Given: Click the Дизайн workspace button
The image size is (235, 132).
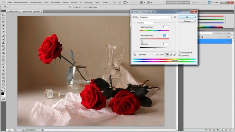Looking at the screenshot, I should [x=195, y=3].
